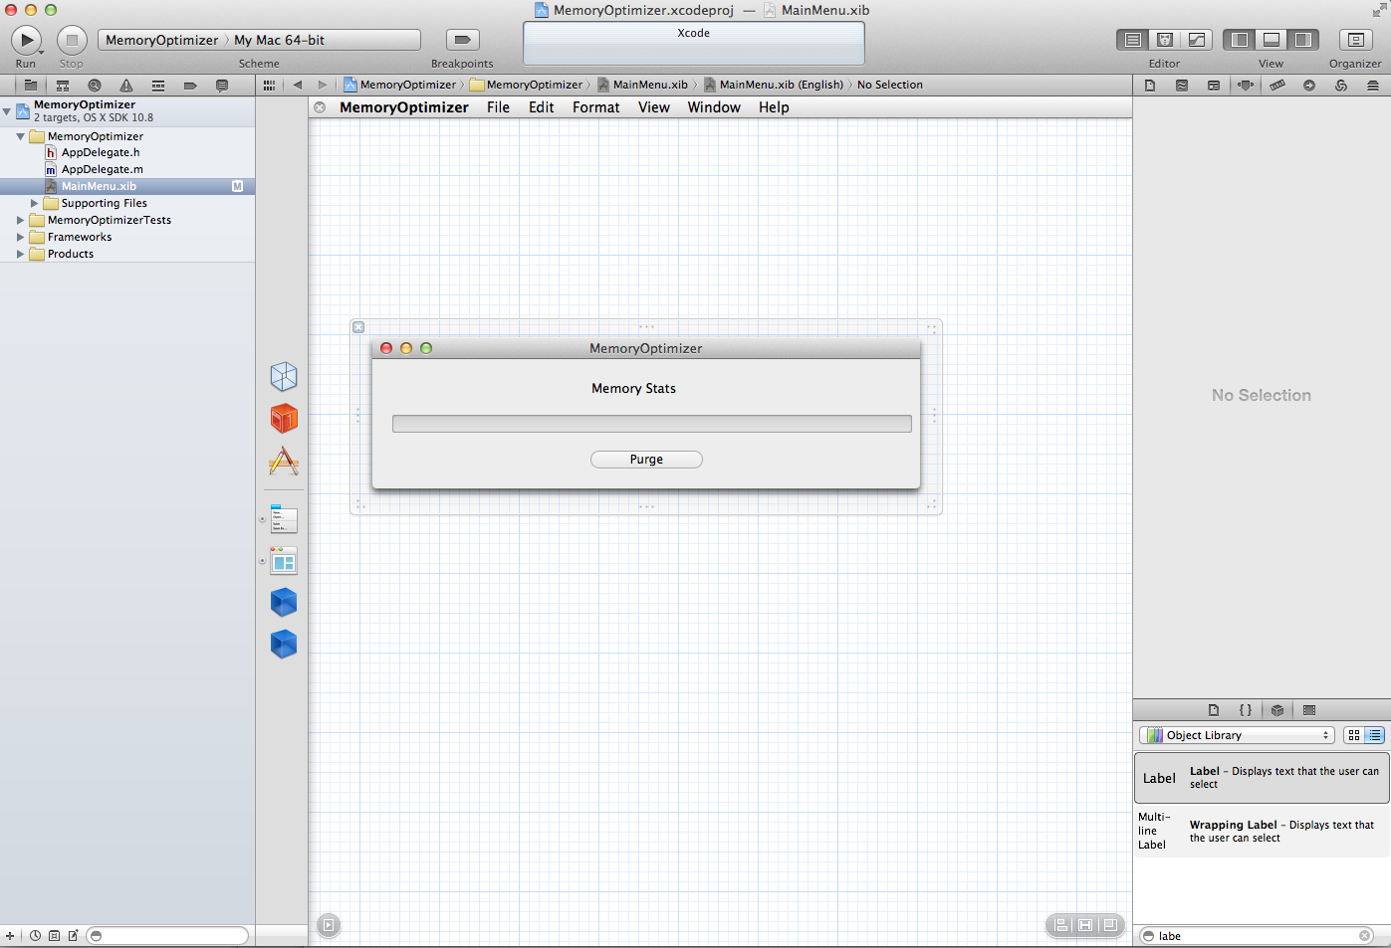Select AppDelegate.h in the navigator
Screen dimensions: 1391x948
(101, 152)
